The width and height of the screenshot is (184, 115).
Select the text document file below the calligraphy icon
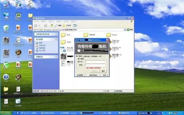[x=63, y=63]
